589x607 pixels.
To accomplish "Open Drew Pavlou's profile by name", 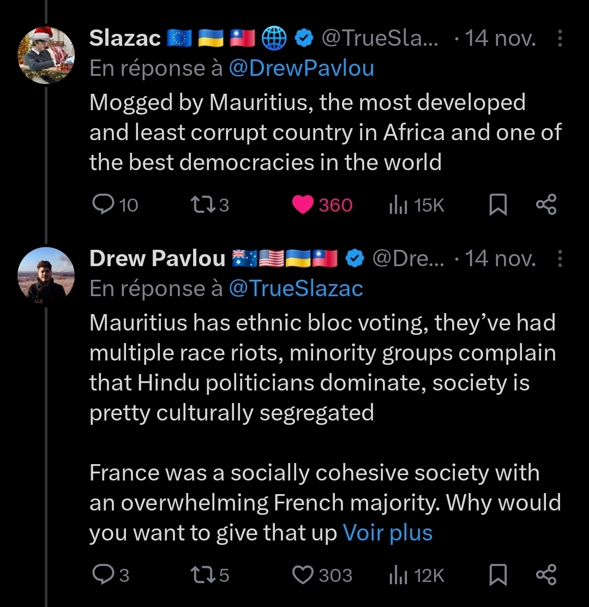I will tap(157, 259).
